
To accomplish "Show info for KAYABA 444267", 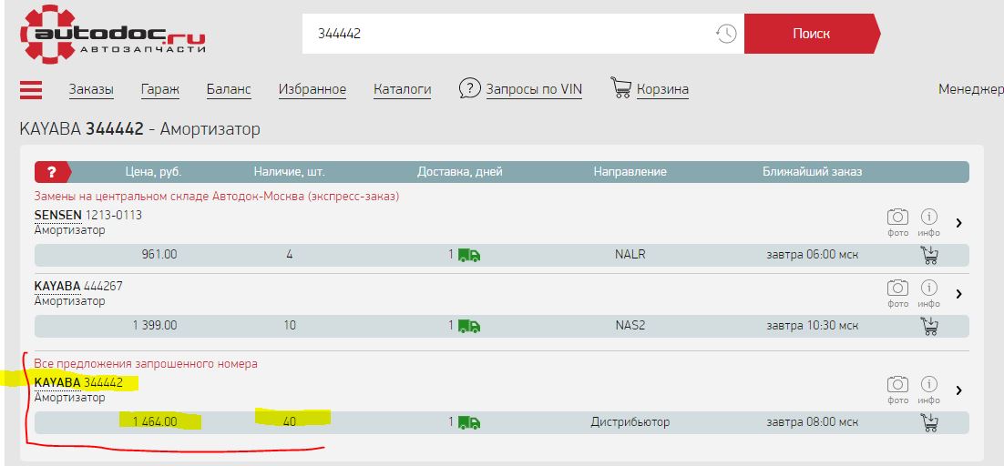I will [x=928, y=293].
